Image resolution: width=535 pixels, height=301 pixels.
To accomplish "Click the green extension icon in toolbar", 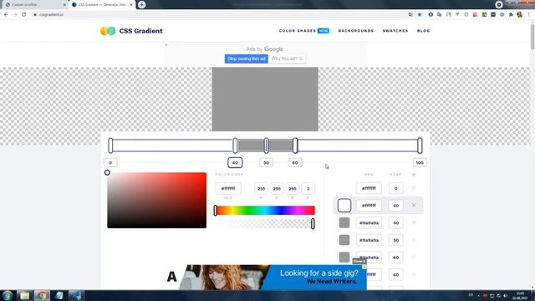I will click(x=484, y=15).
